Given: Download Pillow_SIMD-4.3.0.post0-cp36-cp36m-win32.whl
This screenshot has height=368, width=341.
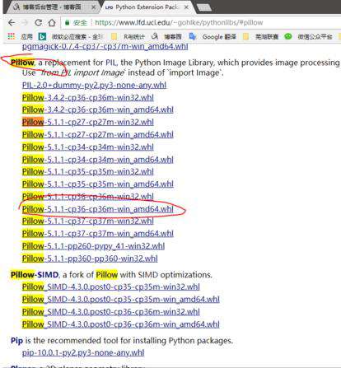Looking at the screenshot, I should pos(111,312).
